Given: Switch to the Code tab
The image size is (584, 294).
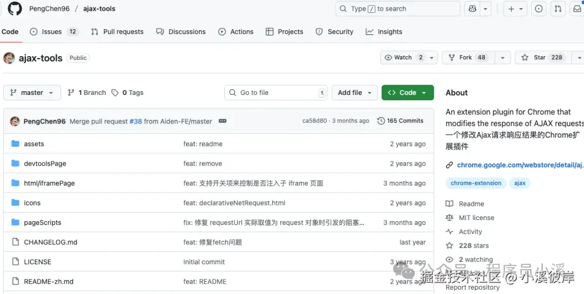Looking at the screenshot, I should click(10, 32).
